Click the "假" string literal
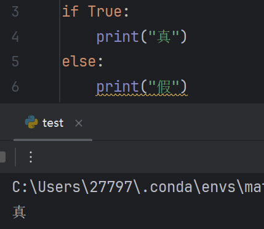The height and width of the screenshot is (229, 264). (x=164, y=87)
